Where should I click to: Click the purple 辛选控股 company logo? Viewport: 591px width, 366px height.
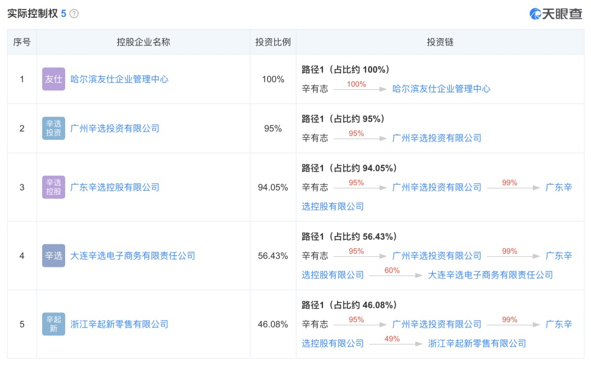tap(53, 187)
